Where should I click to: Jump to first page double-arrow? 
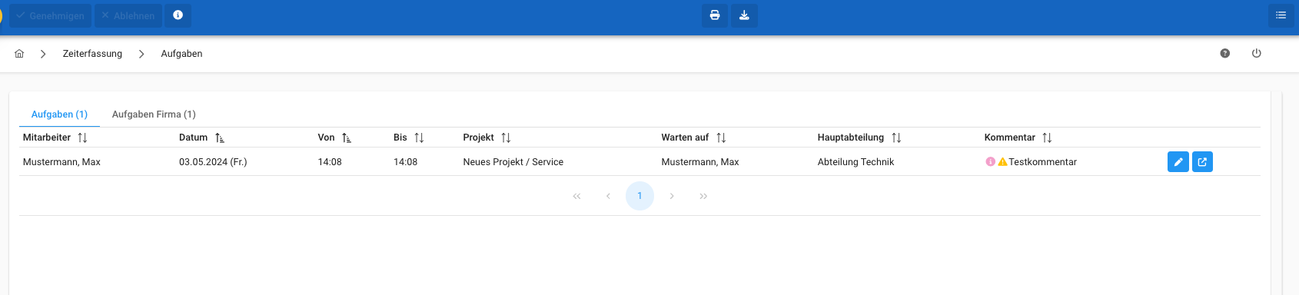pos(576,196)
